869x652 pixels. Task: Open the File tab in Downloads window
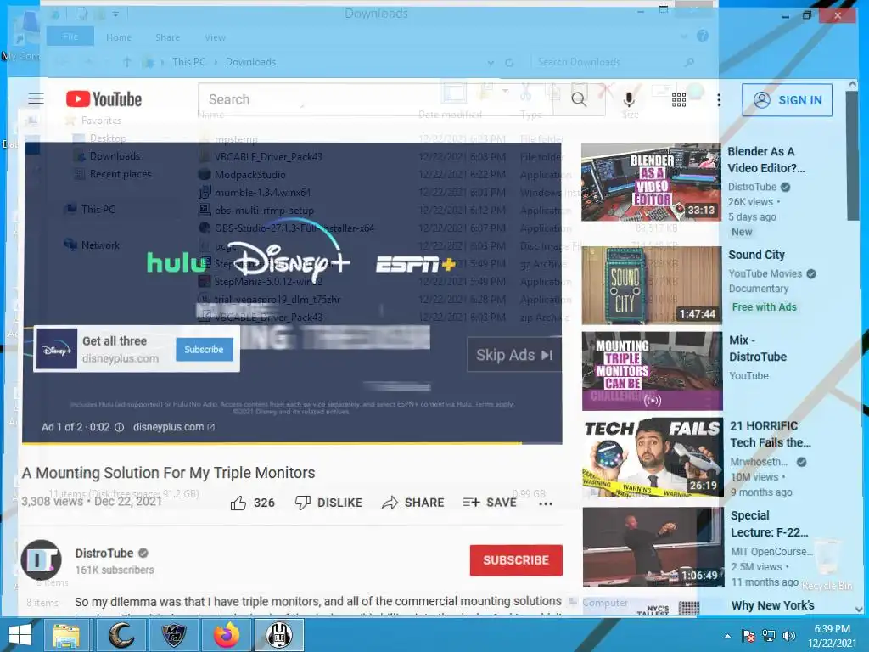[x=70, y=37]
